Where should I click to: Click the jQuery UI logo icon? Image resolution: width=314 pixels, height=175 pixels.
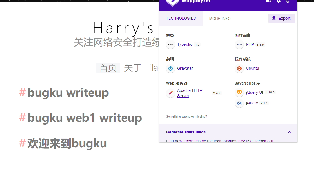tap(239, 92)
